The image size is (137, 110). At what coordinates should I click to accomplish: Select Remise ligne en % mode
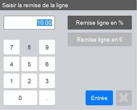[100, 23]
